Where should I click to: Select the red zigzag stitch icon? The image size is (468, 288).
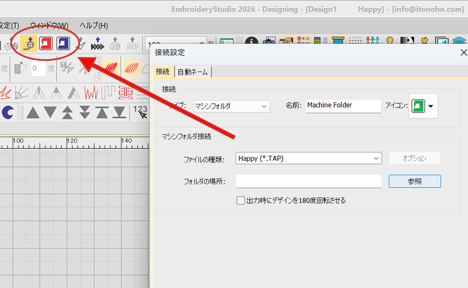click(x=91, y=93)
